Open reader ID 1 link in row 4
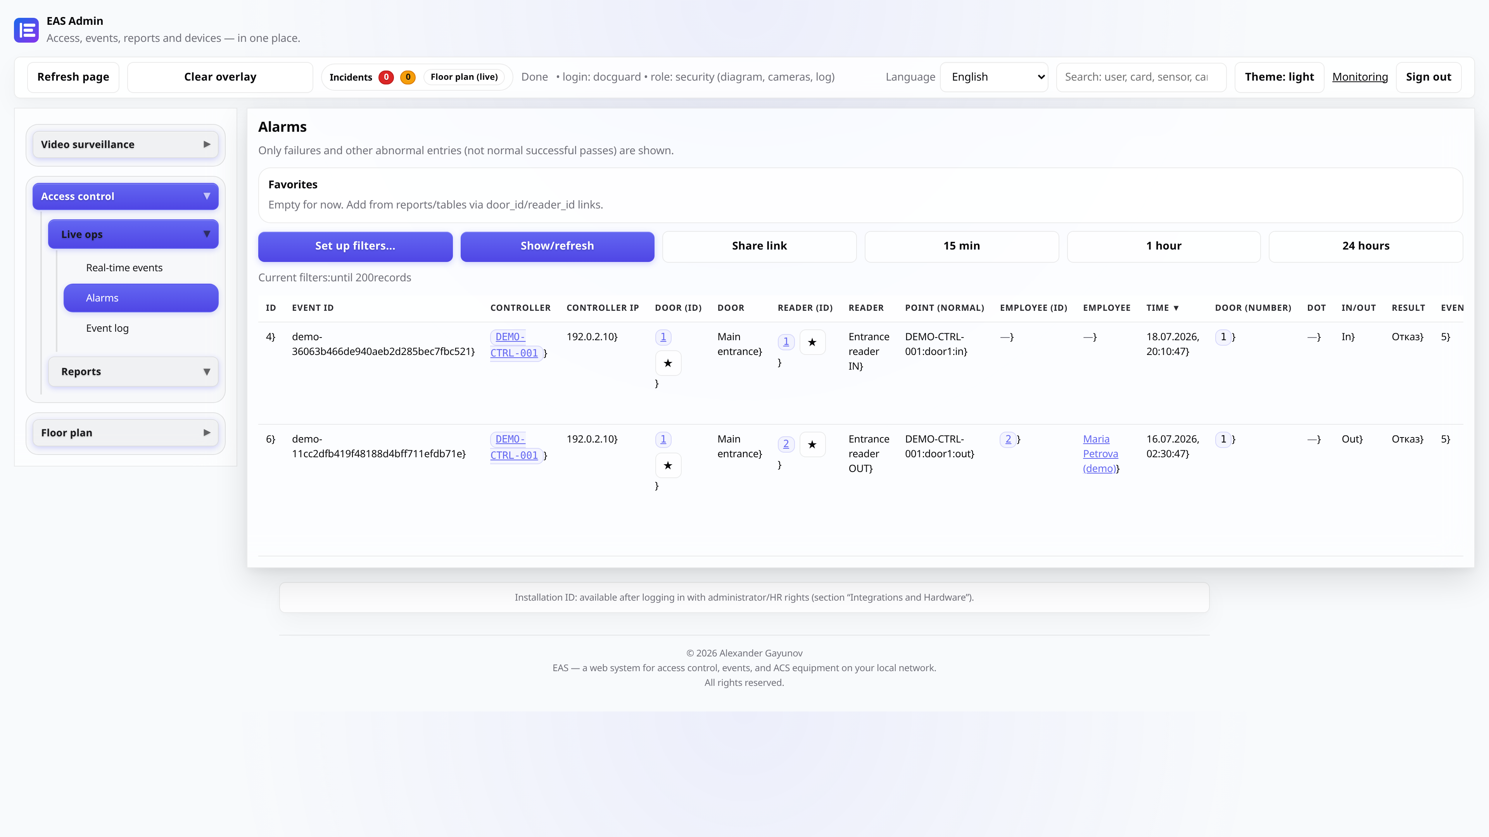Image resolution: width=1489 pixels, height=837 pixels. pos(786,342)
